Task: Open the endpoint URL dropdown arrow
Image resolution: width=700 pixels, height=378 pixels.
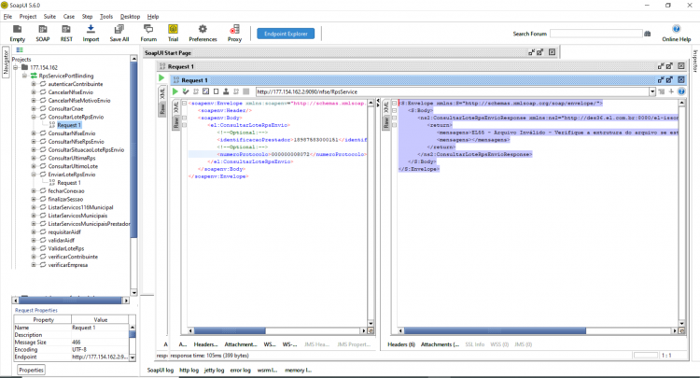Action: tap(652, 91)
